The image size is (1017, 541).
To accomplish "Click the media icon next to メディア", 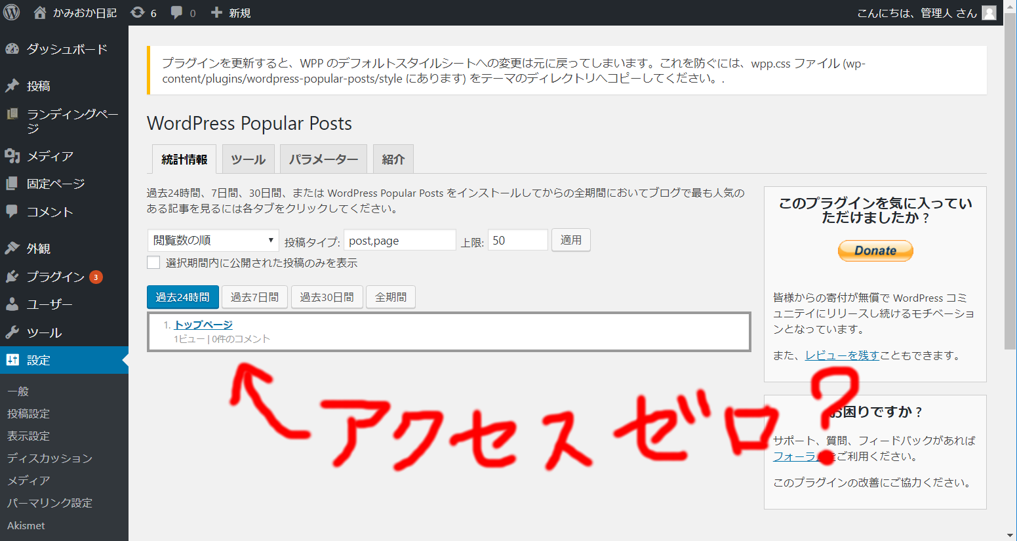I will 12,156.
